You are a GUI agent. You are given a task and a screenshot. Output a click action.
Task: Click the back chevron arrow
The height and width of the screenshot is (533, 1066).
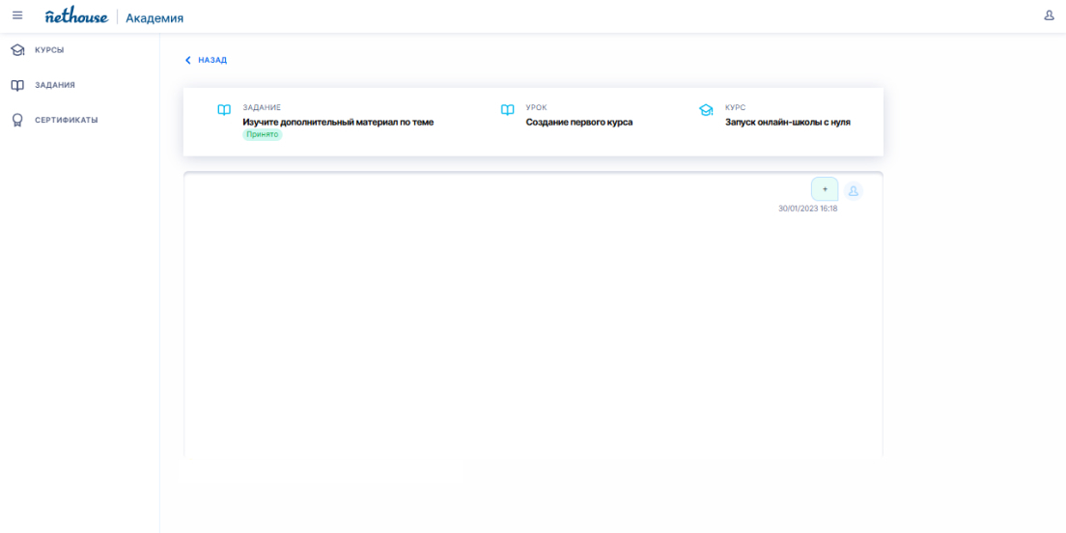[188, 60]
